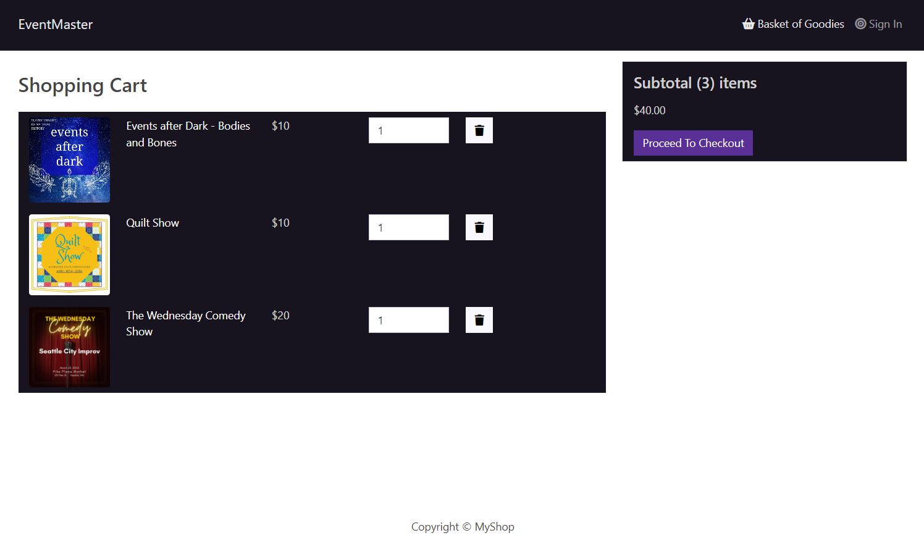This screenshot has height=546, width=924.
Task: Delete Events after Dark with its trash icon
Action: pyautogui.click(x=479, y=130)
